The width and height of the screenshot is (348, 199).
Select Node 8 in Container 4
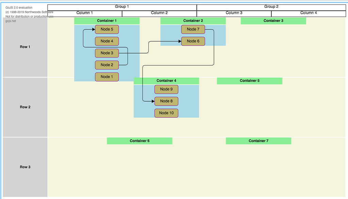pyautogui.click(x=166, y=101)
